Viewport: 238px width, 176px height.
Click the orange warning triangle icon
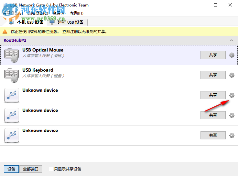coord(5,31)
